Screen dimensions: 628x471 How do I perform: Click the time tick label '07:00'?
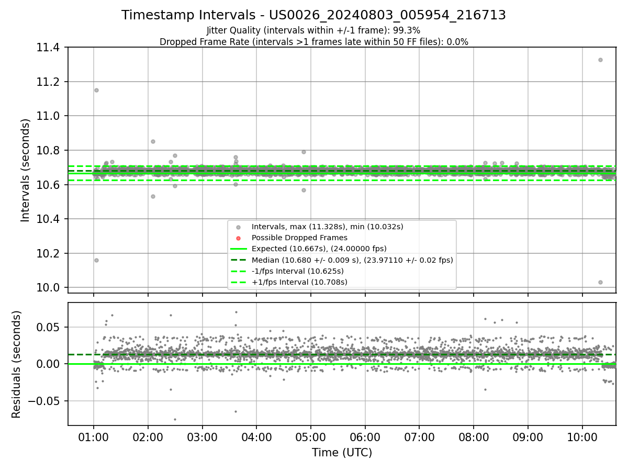(x=420, y=436)
